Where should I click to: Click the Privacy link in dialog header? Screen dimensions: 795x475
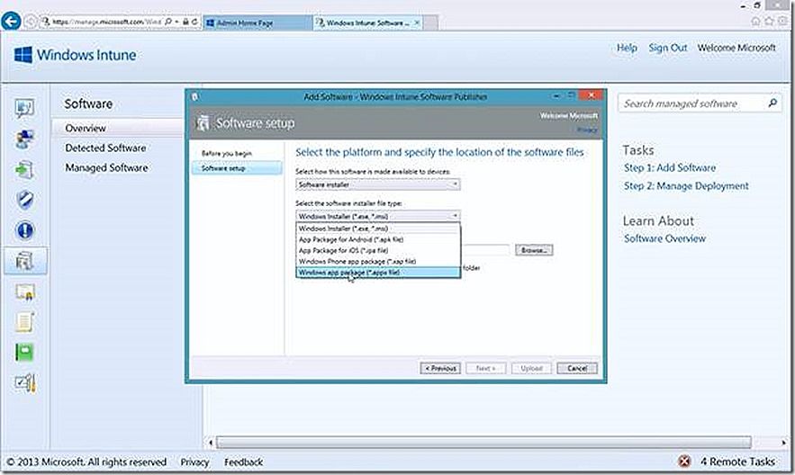(x=587, y=130)
